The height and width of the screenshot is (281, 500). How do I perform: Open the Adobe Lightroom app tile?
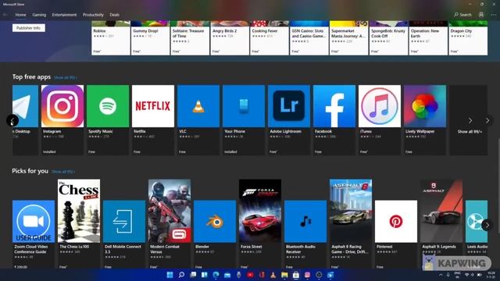point(289,119)
